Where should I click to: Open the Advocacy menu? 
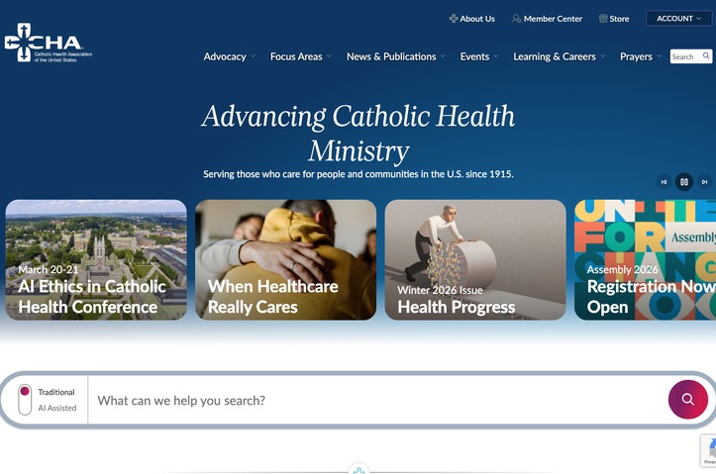225,56
